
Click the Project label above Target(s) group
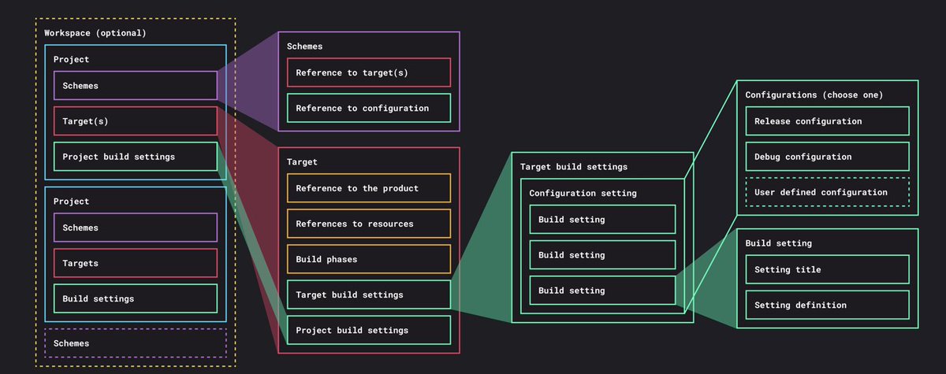pyautogui.click(x=71, y=60)
